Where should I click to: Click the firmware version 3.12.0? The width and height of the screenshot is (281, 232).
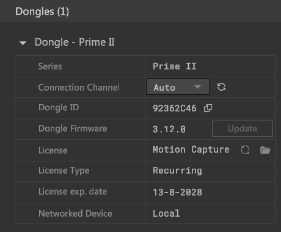tap(169, 129)
